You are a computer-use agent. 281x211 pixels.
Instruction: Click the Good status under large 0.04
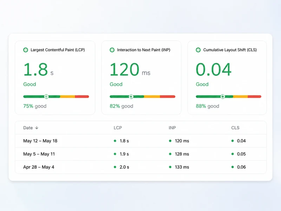tap(202, 84)
